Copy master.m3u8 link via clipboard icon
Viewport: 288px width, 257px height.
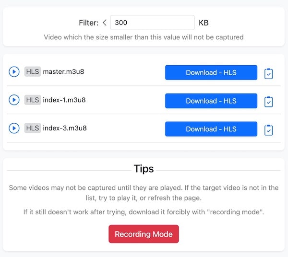point(269,73)
